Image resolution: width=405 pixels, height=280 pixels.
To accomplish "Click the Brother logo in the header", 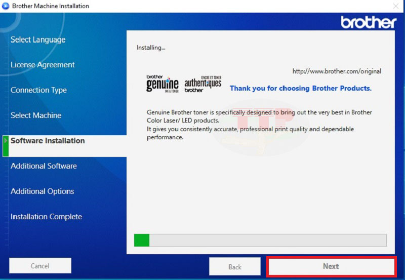I will click(x=368, y=22).
